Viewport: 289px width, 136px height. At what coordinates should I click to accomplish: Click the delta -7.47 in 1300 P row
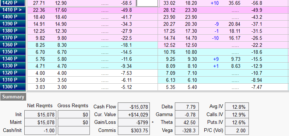257,87
